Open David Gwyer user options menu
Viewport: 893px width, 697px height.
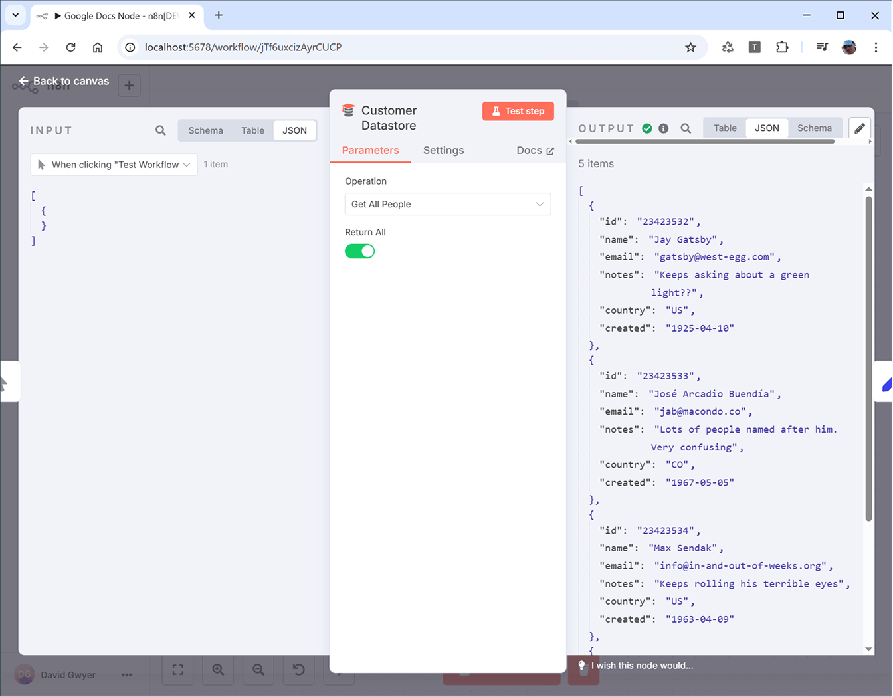[x=126, y=675]
